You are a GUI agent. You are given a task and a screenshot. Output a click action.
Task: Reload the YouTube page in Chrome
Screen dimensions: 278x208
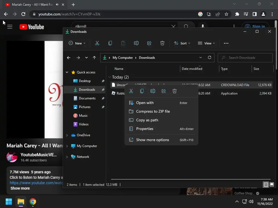click(23, 14)
